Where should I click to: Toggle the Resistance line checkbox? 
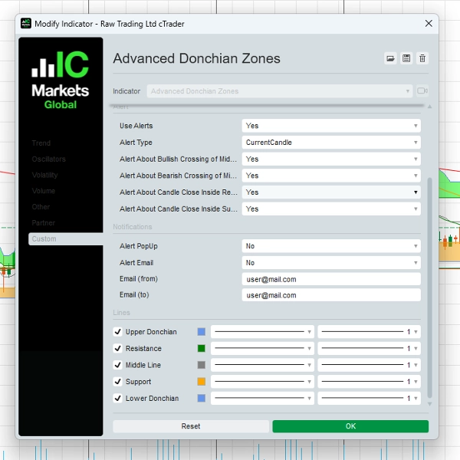(118, 349)
